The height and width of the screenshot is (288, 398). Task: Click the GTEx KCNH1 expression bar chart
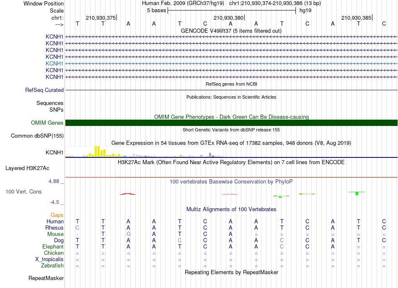click(144, 152)
